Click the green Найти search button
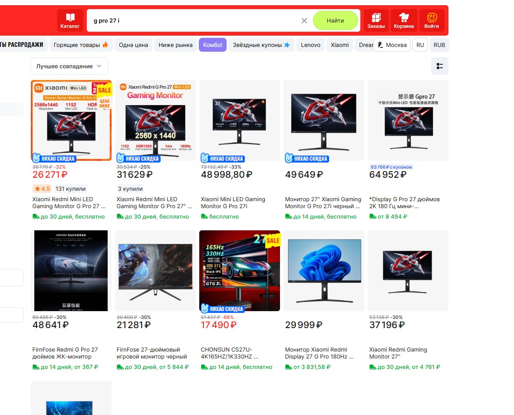This screenshot has width=514, height=415. click(335, 20)
